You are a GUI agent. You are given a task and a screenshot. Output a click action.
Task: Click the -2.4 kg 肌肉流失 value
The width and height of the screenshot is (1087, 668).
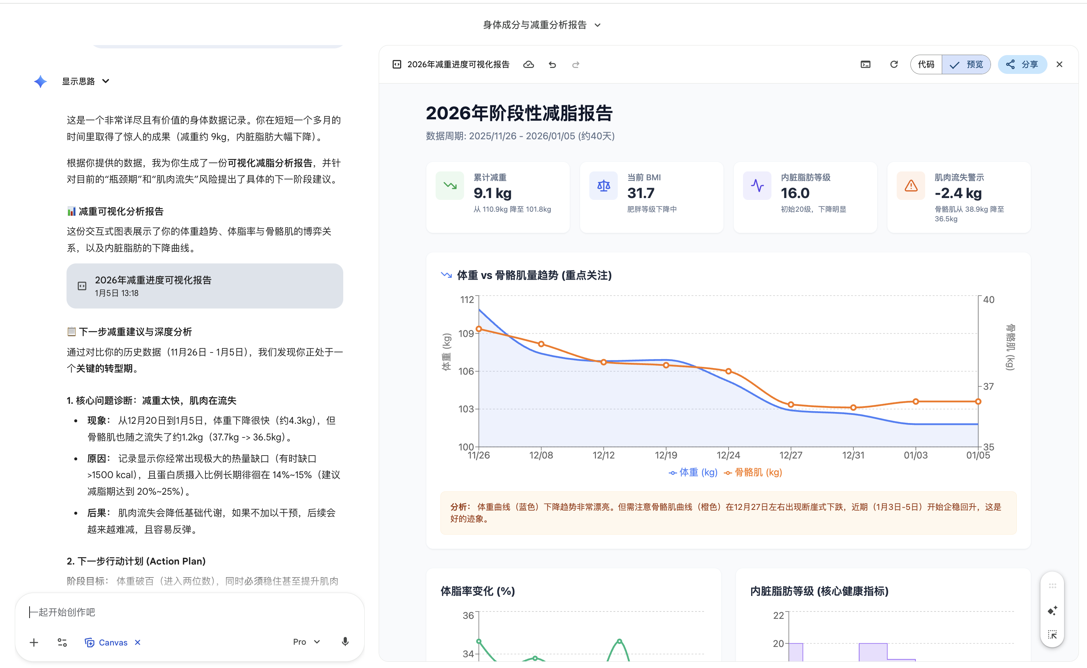click(958, 193)
